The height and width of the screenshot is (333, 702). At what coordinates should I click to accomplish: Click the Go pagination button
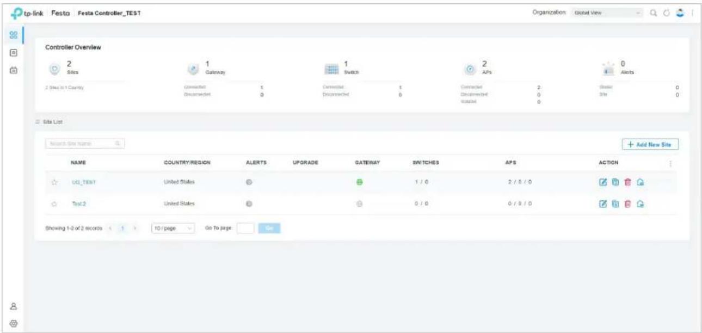tap(269, 229)
